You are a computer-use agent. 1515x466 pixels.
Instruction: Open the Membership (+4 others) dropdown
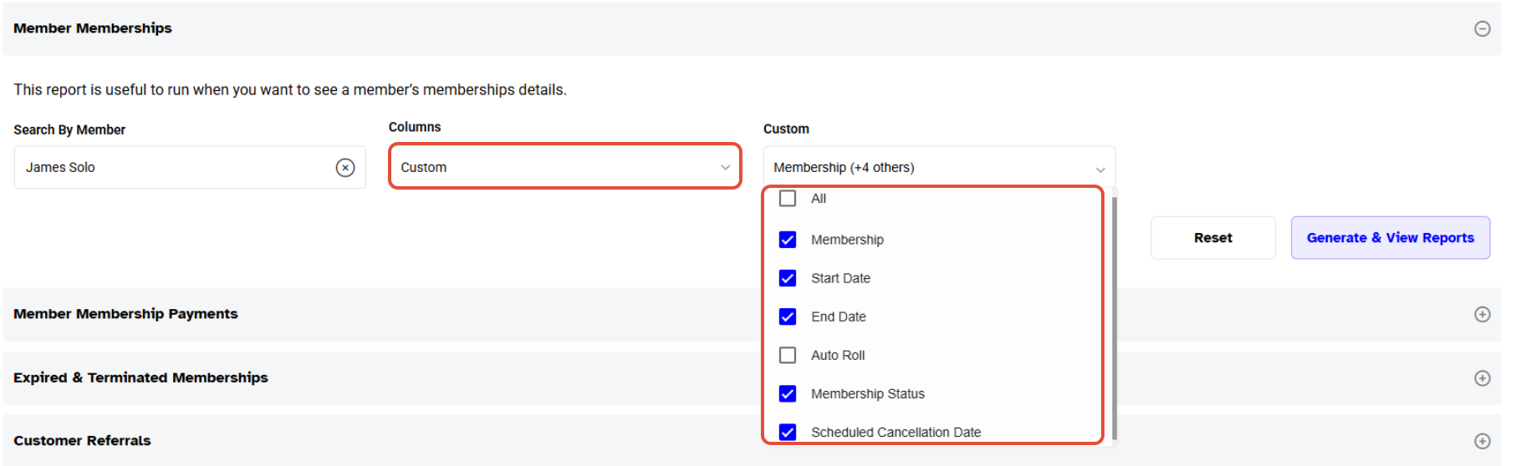click(x=938, y=168)
